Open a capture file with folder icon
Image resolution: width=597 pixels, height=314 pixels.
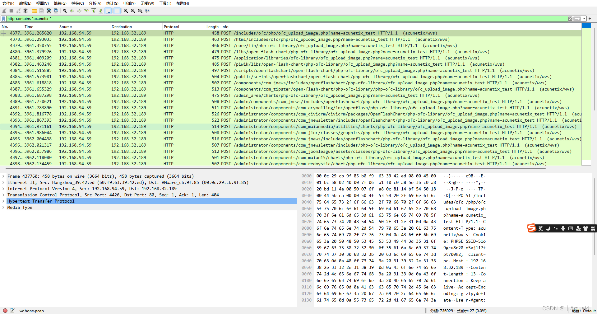pyautogui.click(x=34, y=11)
